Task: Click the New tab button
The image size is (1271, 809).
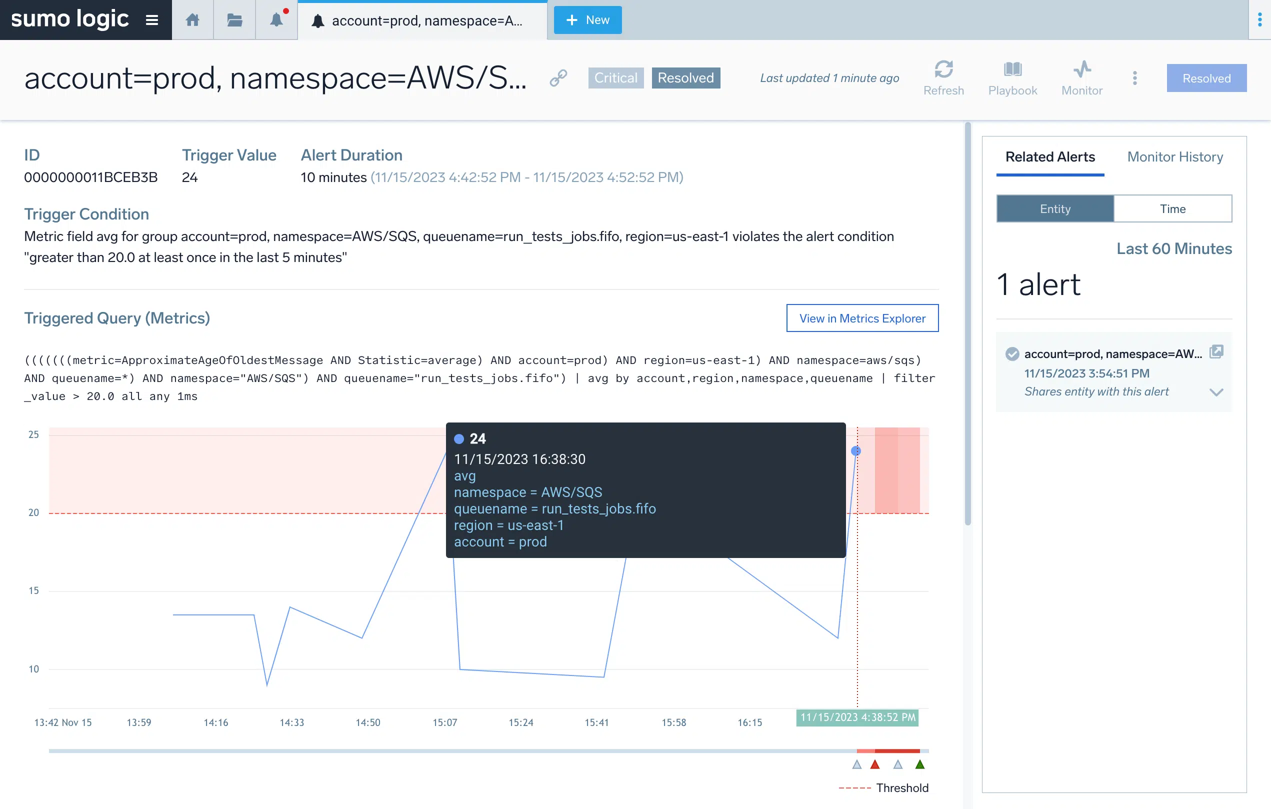Action: 587,20
